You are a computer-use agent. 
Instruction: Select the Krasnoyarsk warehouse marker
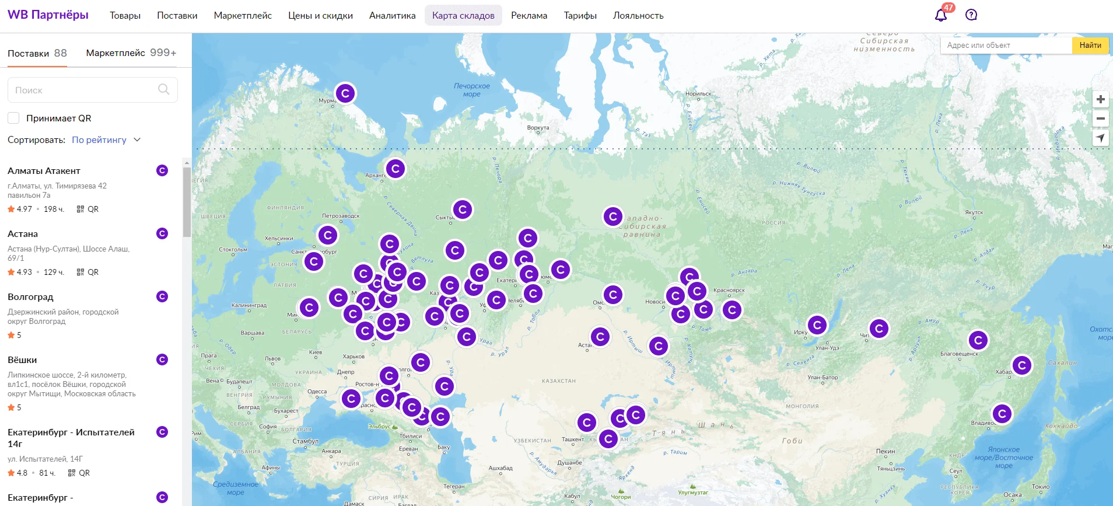pos(732,310)
